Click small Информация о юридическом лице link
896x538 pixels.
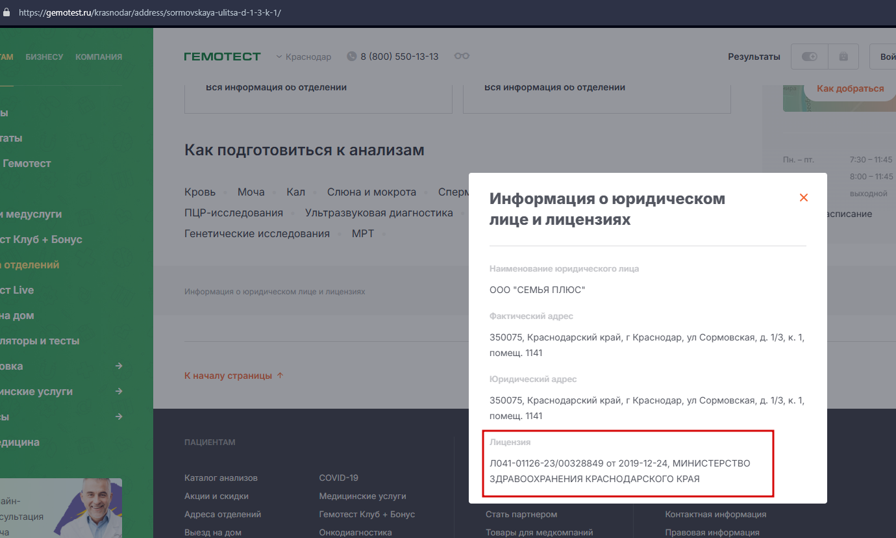coord(275,292)
